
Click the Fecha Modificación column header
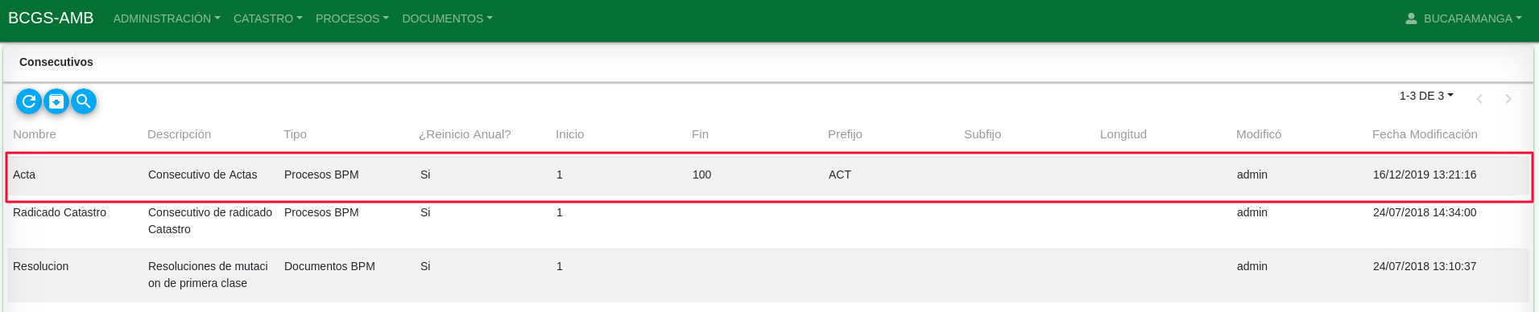pyautogui.click(x=1425, y=134)
